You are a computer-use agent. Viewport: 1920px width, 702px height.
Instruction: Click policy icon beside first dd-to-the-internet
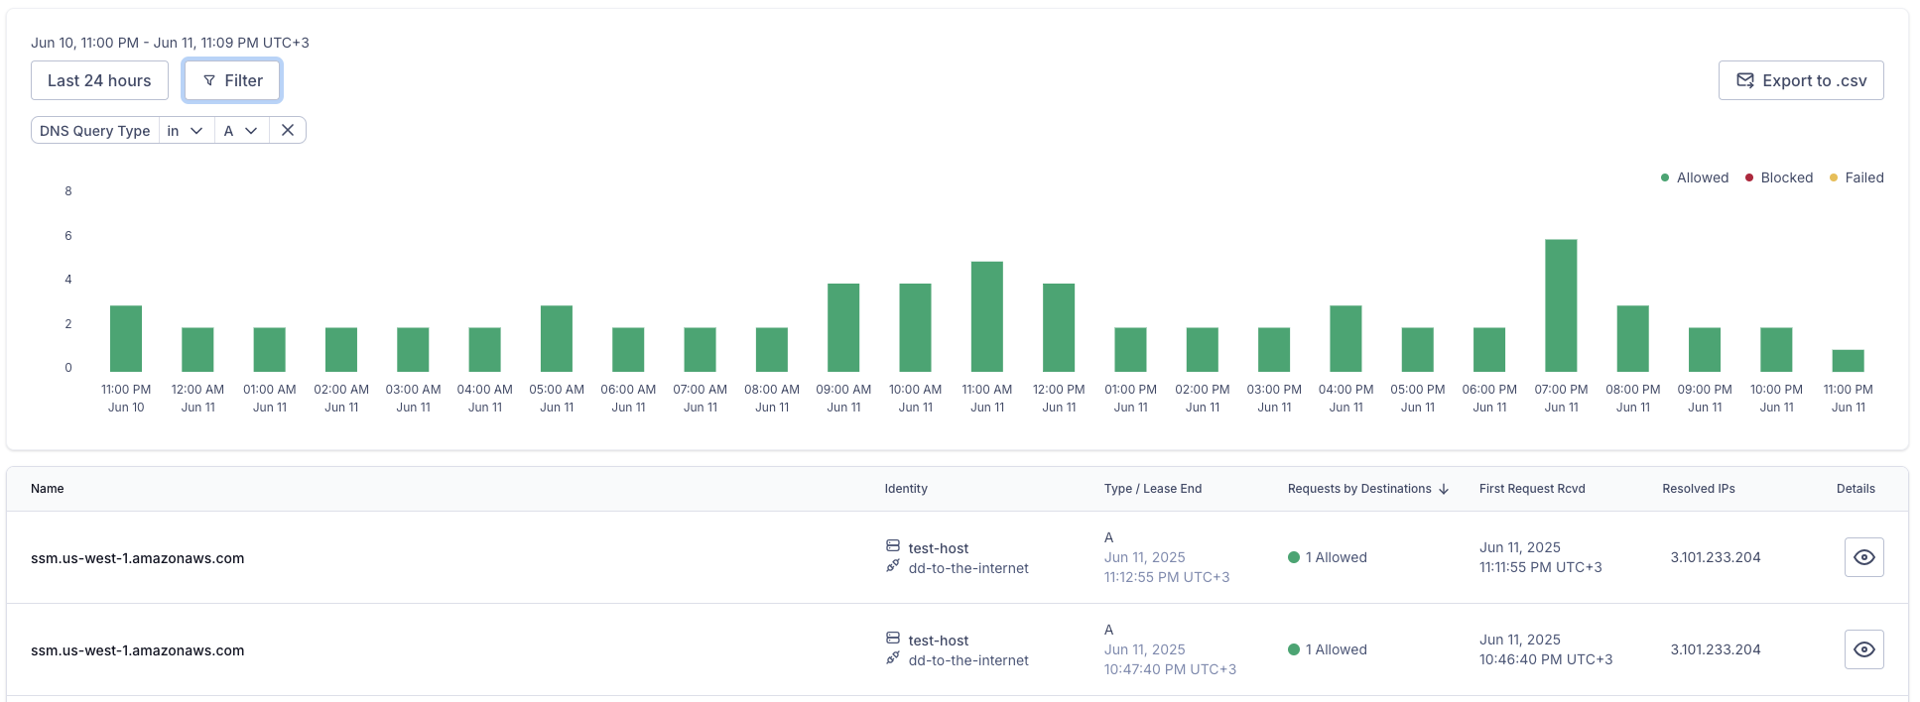(x=893, y=566)
